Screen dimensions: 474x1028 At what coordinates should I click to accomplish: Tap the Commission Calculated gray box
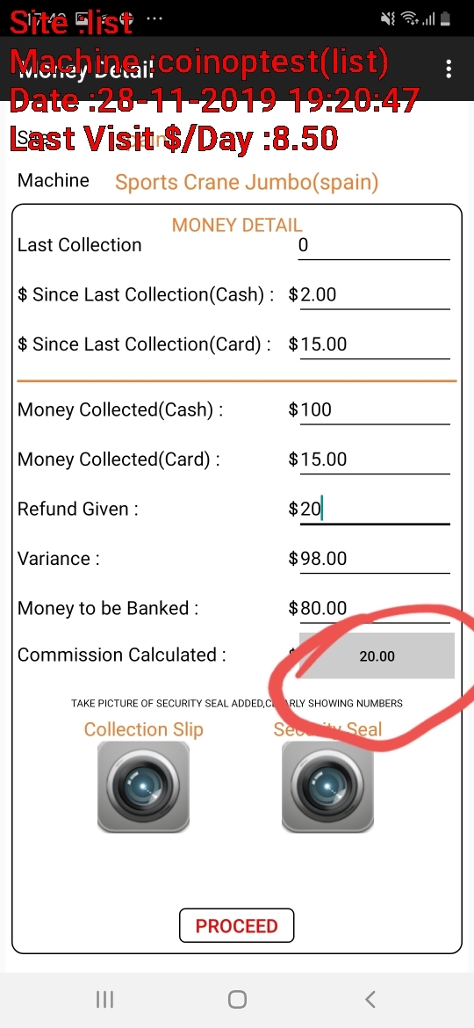(377, 655)
